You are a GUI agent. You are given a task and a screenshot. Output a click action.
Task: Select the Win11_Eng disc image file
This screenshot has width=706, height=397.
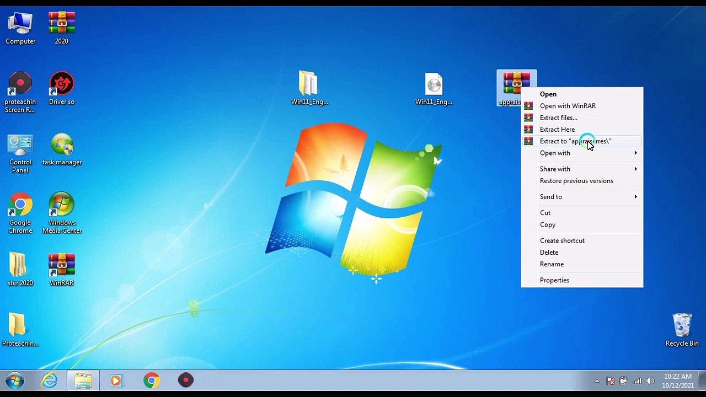tap(434, 88)
